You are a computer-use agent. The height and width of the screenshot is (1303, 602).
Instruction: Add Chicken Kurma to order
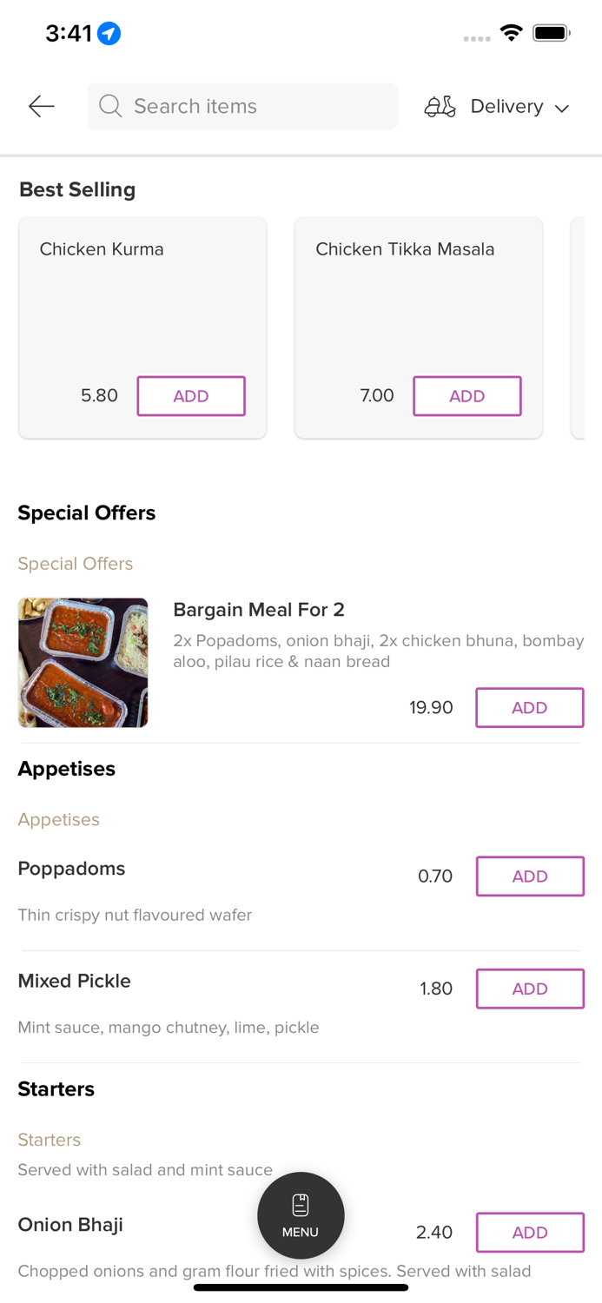click(191, 396)
